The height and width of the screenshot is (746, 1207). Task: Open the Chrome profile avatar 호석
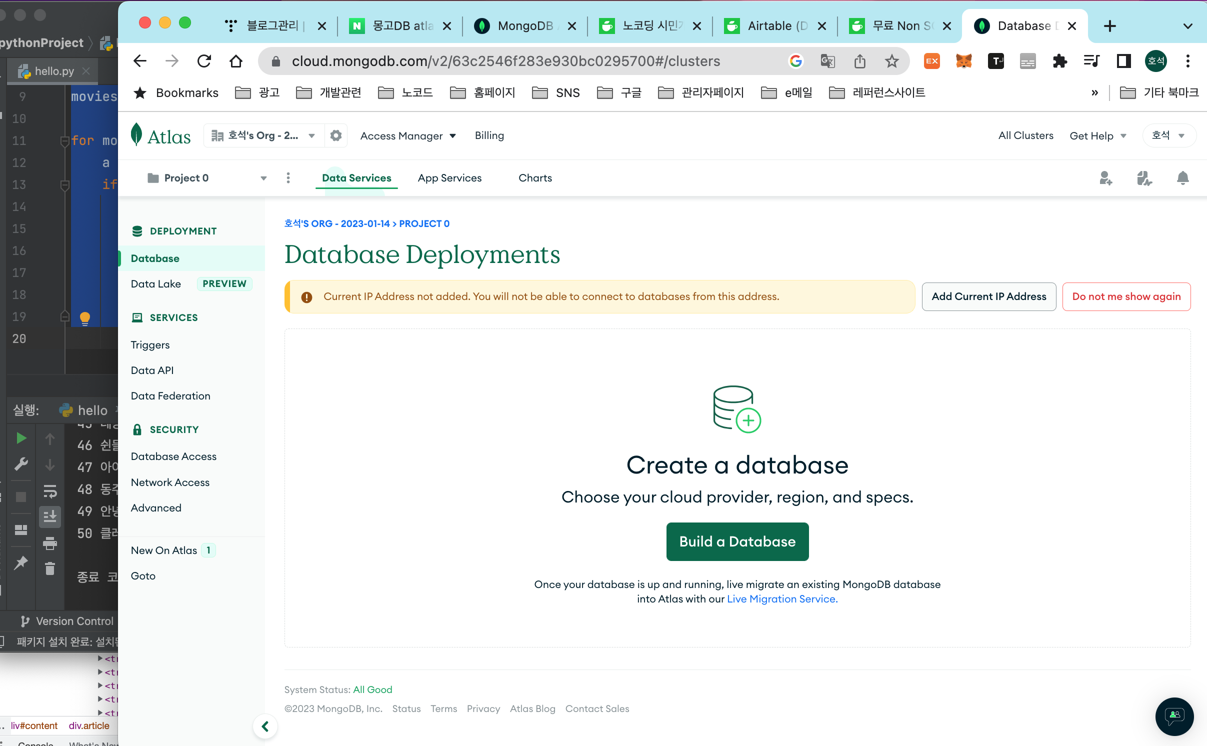[x=1156, y=61]
